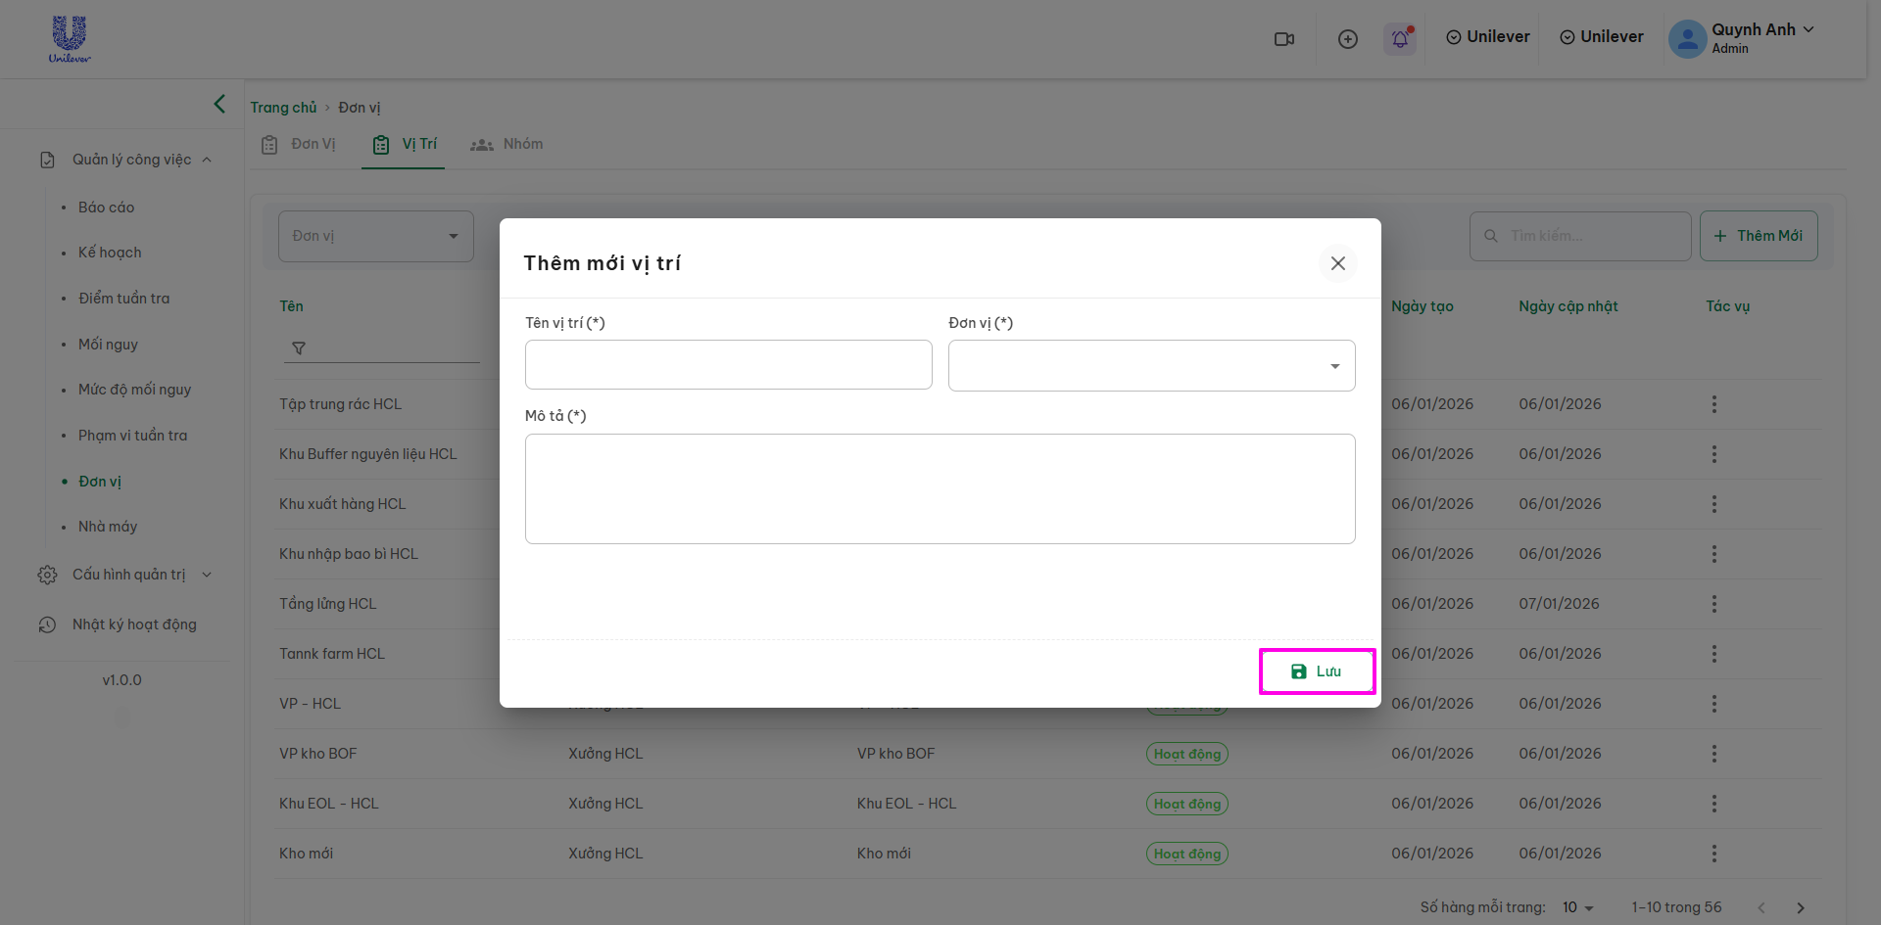This screenshot has height=925, width=1881.
Task: Open actions menu for Tập trung rác HCL row
Action: point(1713,404)
